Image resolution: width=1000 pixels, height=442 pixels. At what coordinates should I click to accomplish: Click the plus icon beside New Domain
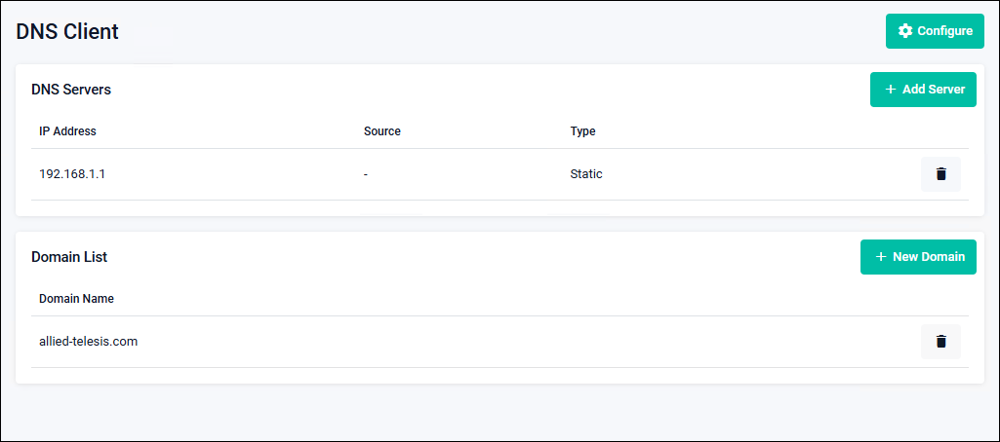(881, 257)
